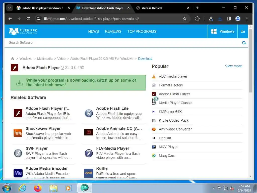Click the Any Video Converter icon
257x193 pixels.
pyautogui.click(x=154, y=129)
